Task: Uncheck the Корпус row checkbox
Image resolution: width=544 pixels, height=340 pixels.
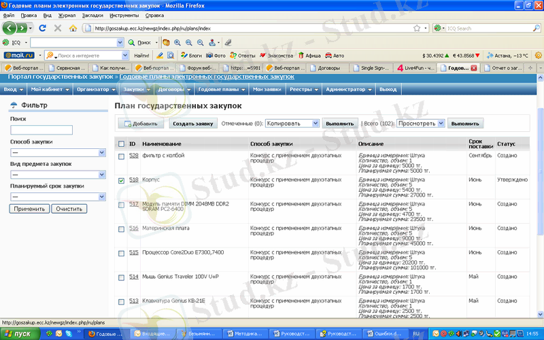Action: (121, 180)
